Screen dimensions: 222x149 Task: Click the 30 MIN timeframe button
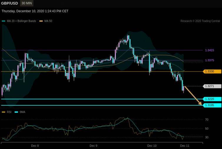(26, 3)
